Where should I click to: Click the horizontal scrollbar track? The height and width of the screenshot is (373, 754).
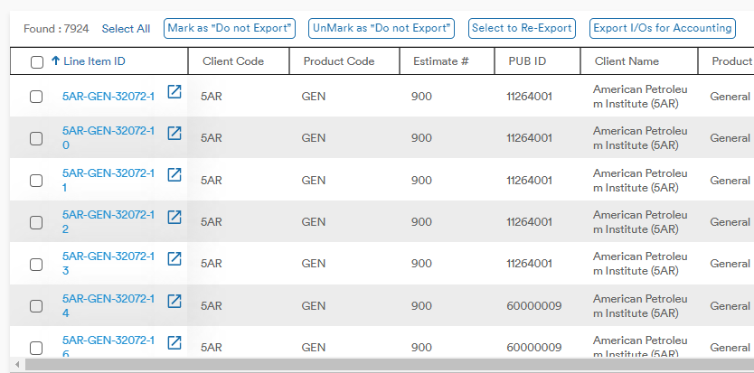point(390,364)
